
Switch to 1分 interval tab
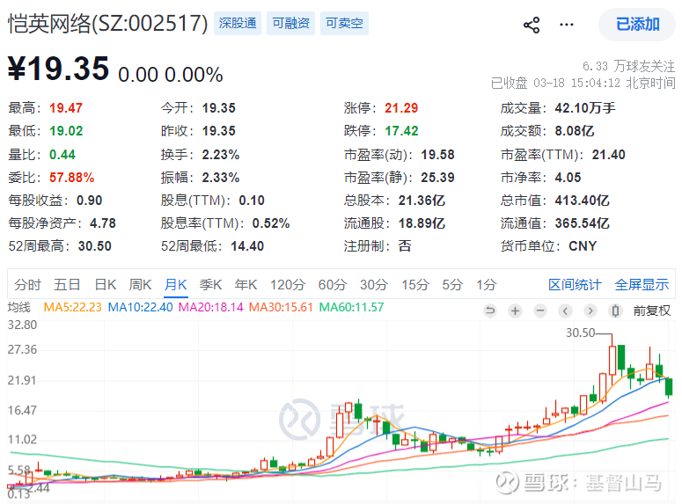coord(487,285)
